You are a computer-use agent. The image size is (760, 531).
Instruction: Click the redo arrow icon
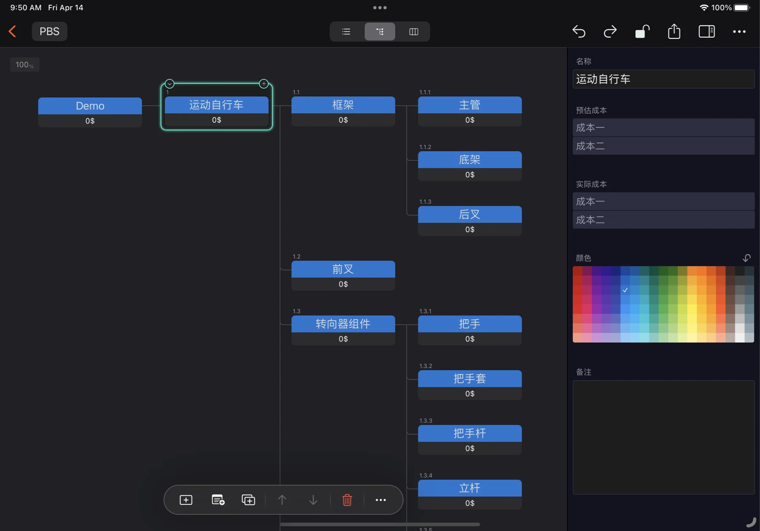coord(610,31)
